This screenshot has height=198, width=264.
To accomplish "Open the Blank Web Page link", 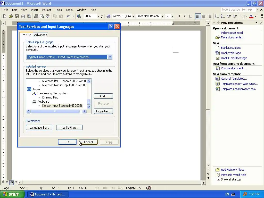I will point(231,53).
